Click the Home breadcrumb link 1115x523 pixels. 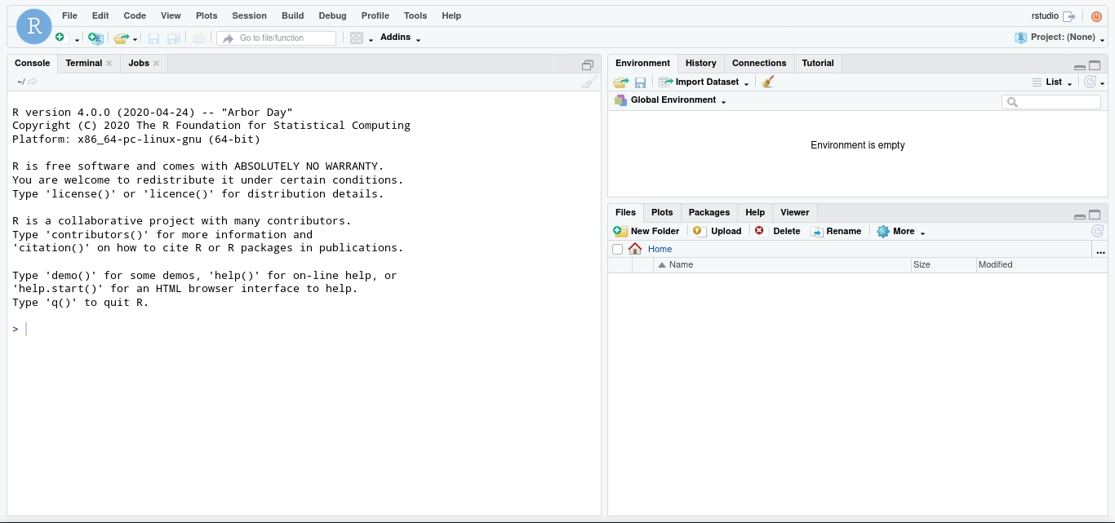coord(660,249)
